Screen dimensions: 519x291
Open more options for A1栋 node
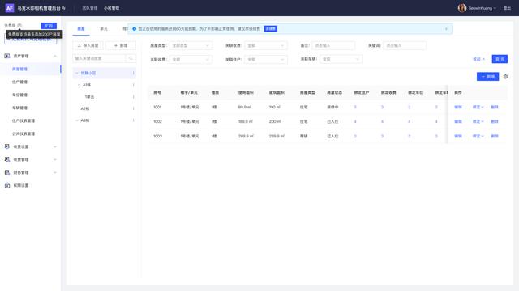(133, 85)
